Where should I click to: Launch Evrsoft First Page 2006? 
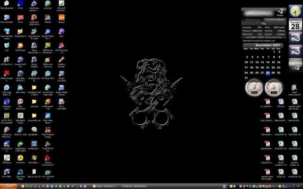[x=48, y=90]
